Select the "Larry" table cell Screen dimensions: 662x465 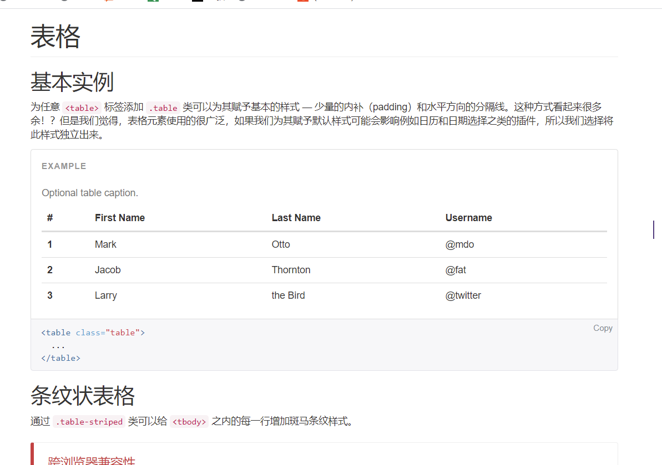[105, 295]
